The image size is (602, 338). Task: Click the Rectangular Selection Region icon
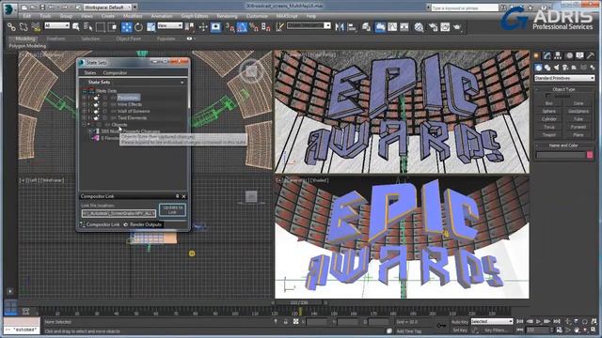tap(101, 27)
